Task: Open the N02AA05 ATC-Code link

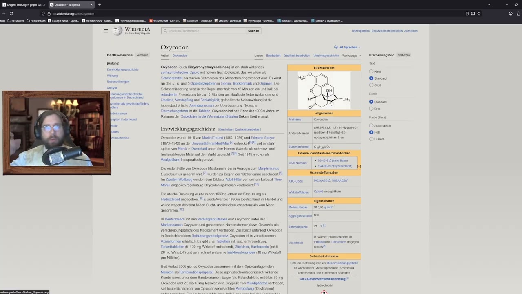Action: point(322,180)
